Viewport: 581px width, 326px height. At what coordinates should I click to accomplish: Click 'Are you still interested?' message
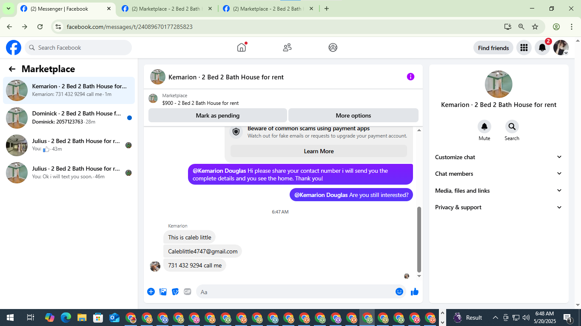[351, 195]
